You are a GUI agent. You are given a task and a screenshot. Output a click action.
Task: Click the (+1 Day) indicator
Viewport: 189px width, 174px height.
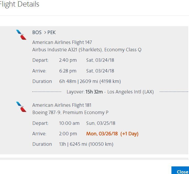tap(129, 134)
